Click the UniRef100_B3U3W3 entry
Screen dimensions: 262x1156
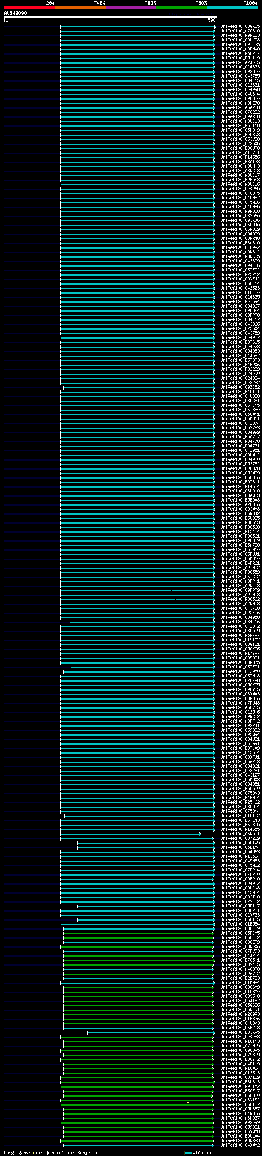point(239,1082)
